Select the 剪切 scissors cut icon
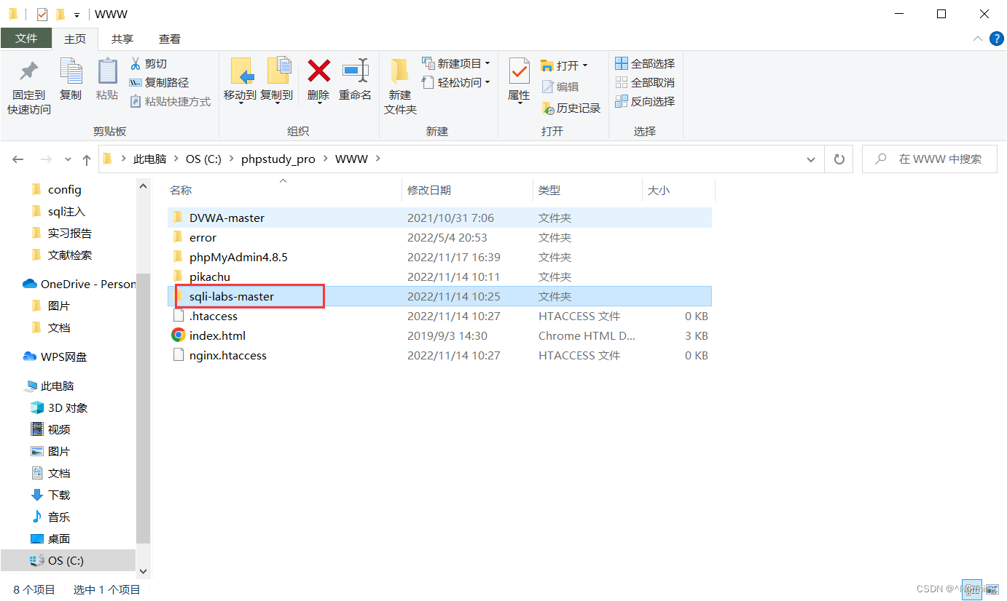Viewport: 1007px width, 601px height. click(x=136, y=63)
